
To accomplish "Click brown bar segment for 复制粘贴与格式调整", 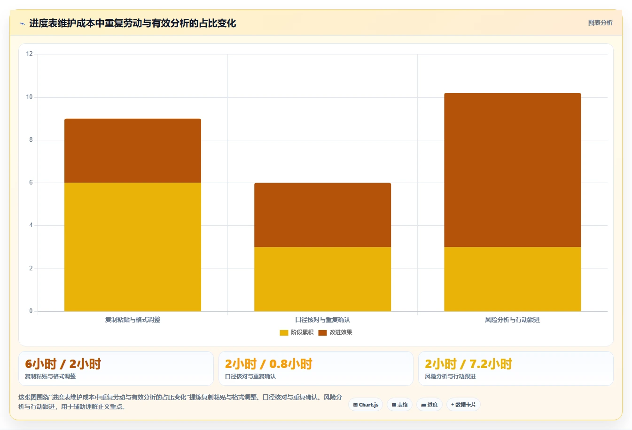I will (133, 151).
